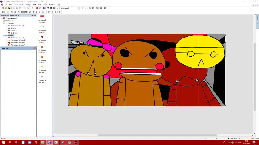Click the vertical scrollbar of the frame editor
This screenshot has height=145, width=259.
(x=254, y=77)
